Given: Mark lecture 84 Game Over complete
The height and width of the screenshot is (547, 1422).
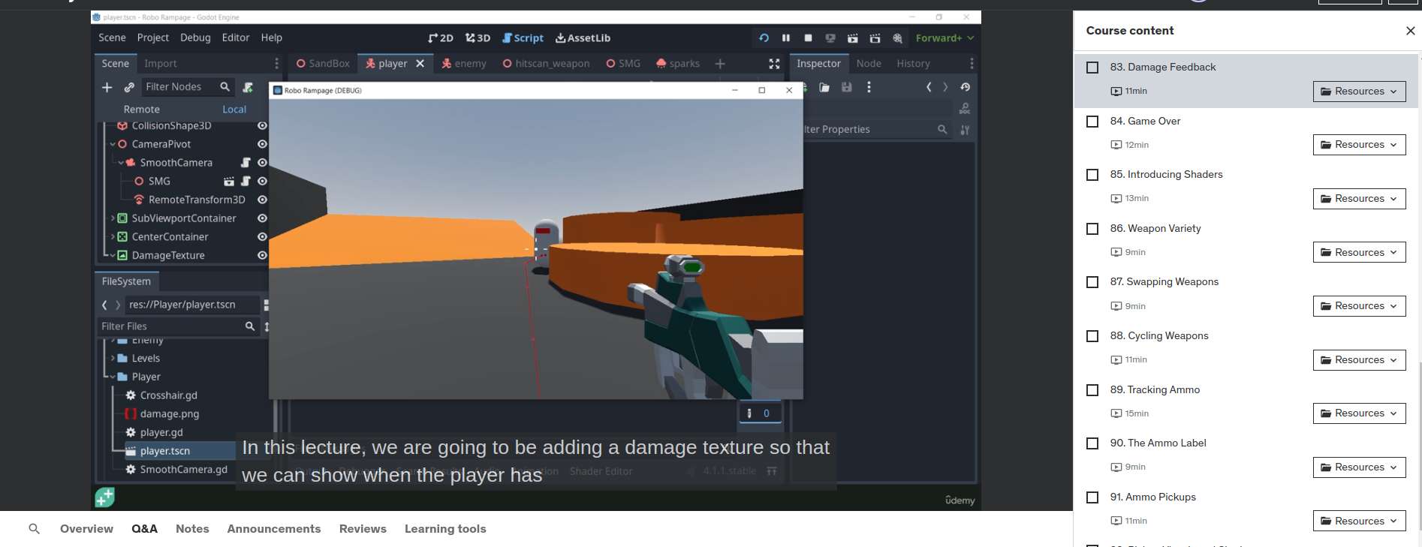Looking at the screenshot, I should (1092, 121).
